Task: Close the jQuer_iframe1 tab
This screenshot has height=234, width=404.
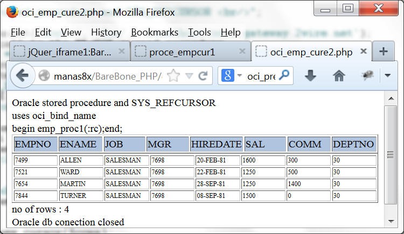Action: point(122,51)
